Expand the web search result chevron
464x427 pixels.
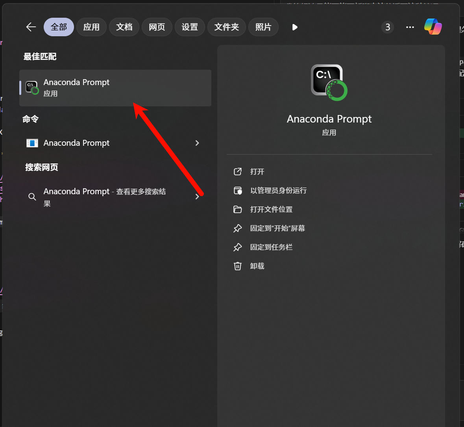(x=197, y=197)
